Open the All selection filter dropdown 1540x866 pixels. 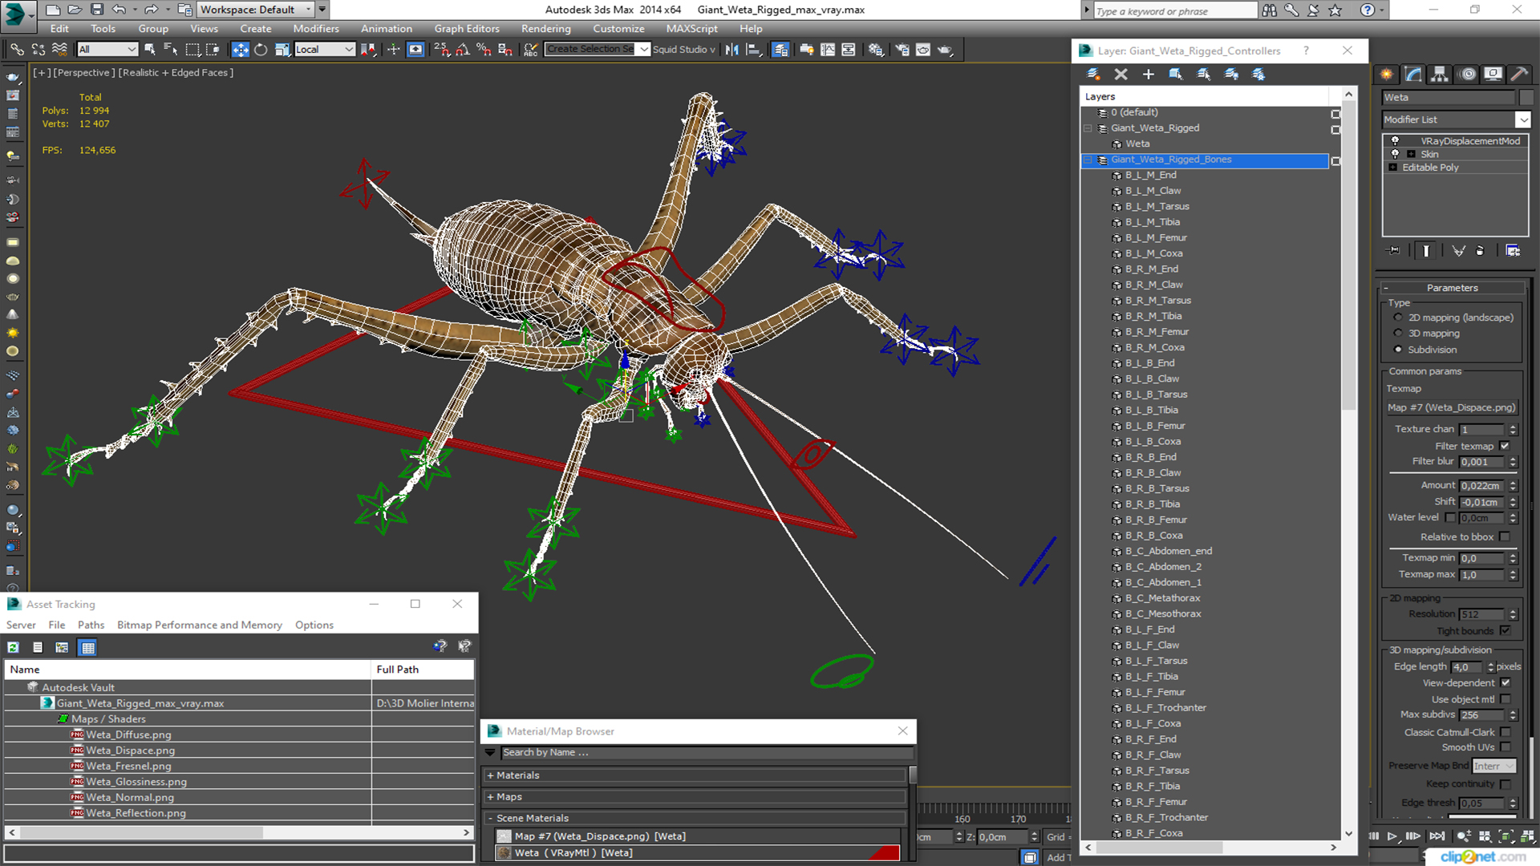(x=107, y=50)
